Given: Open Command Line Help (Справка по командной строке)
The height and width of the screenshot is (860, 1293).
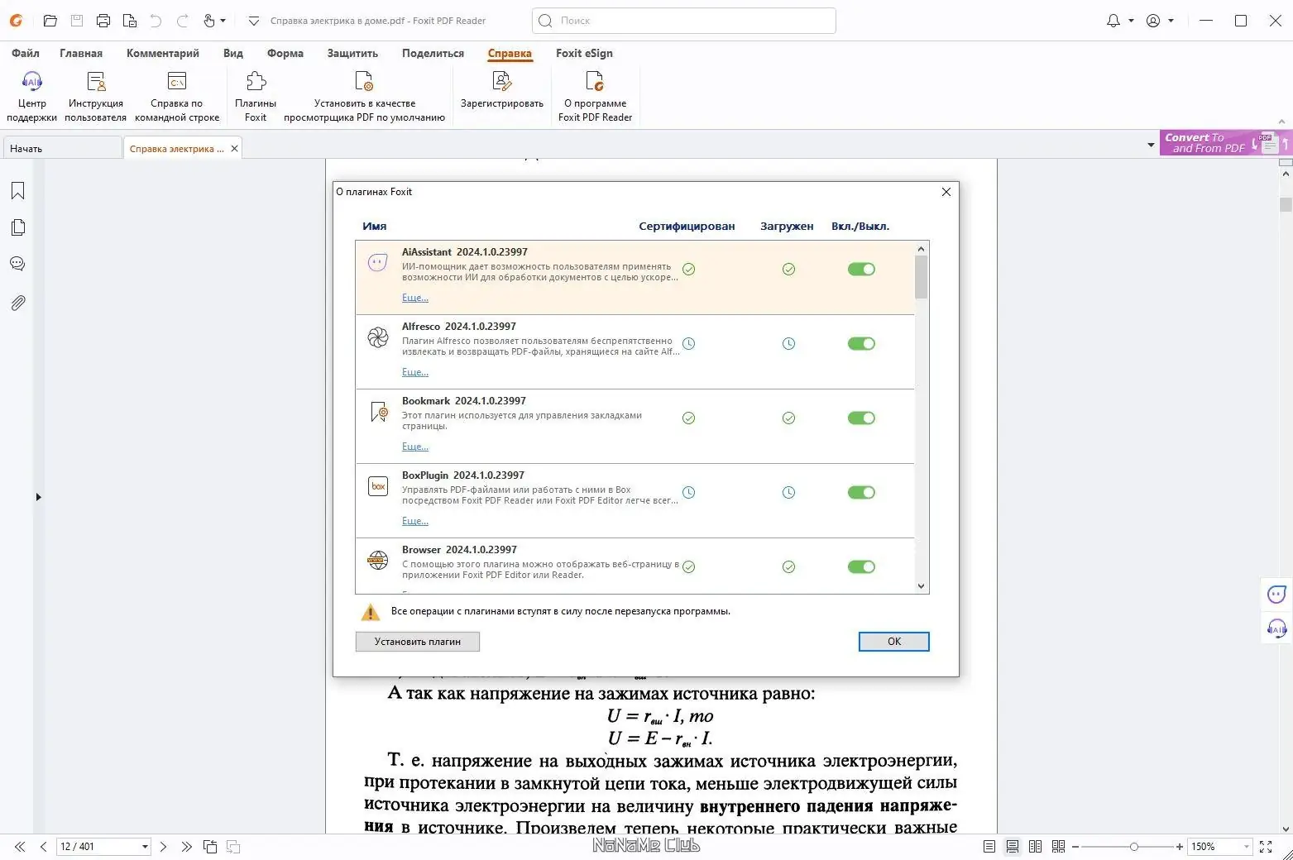Looking at the screenshot, I should [177, 96].
